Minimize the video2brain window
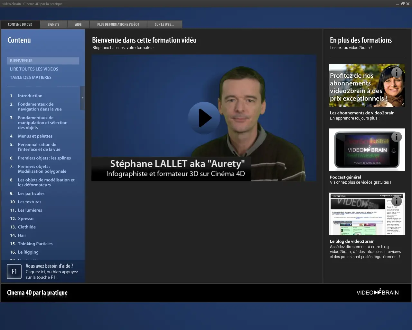 coord(398,4)
